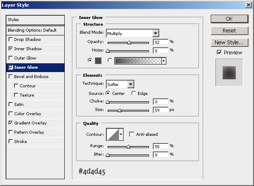Select Edge as glow source
254x186 pixels.
(133, 93)
